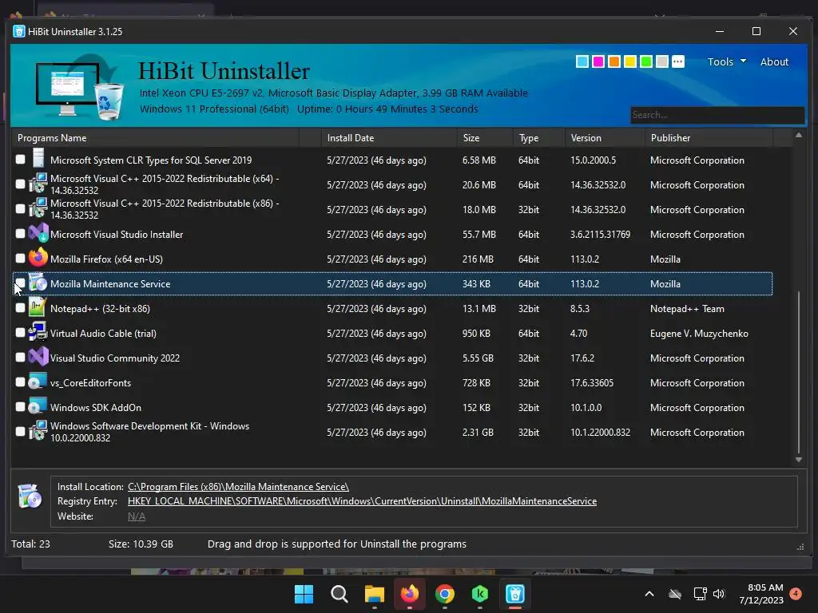Check the vs_CoreEditorFonts checkbox
This screenshot has width=818, height=613.
20,382
